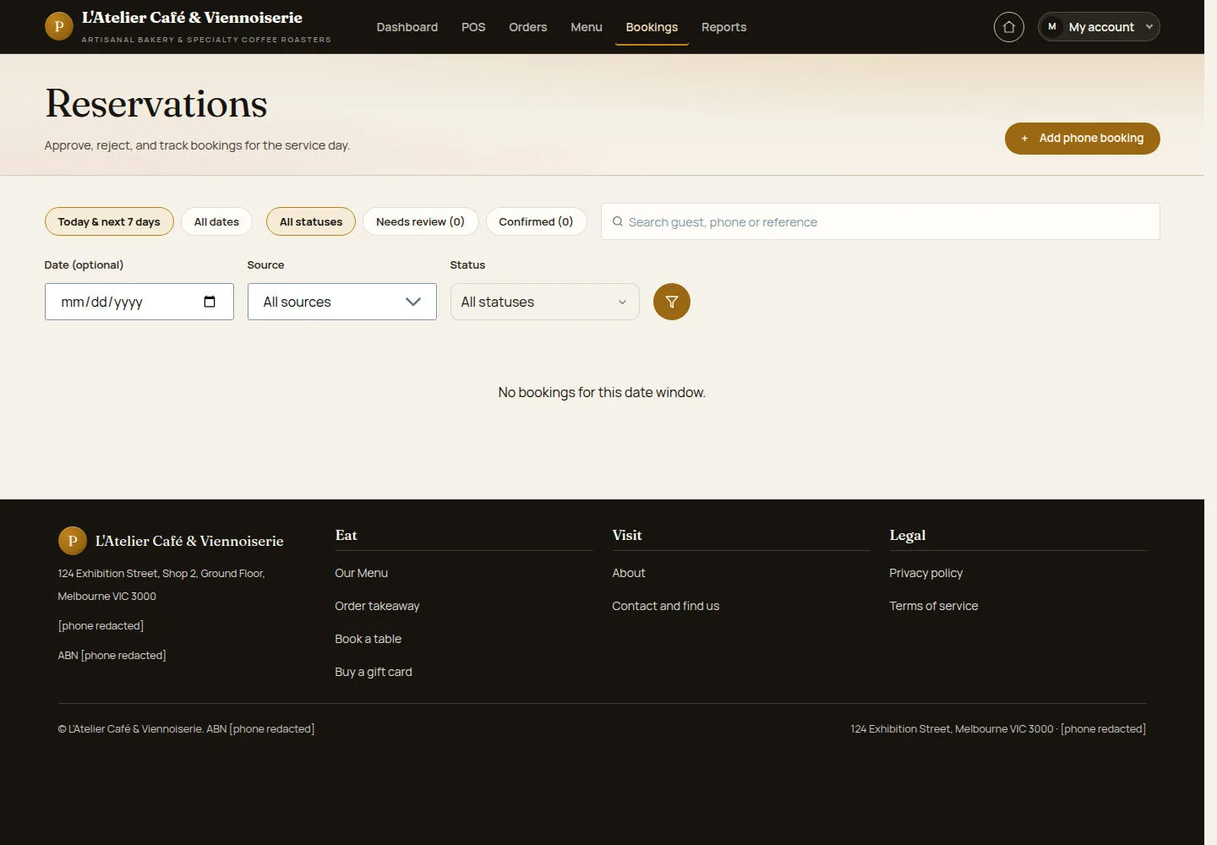
Task: Open the Terms of service link
Action: [x=934, y=606]
